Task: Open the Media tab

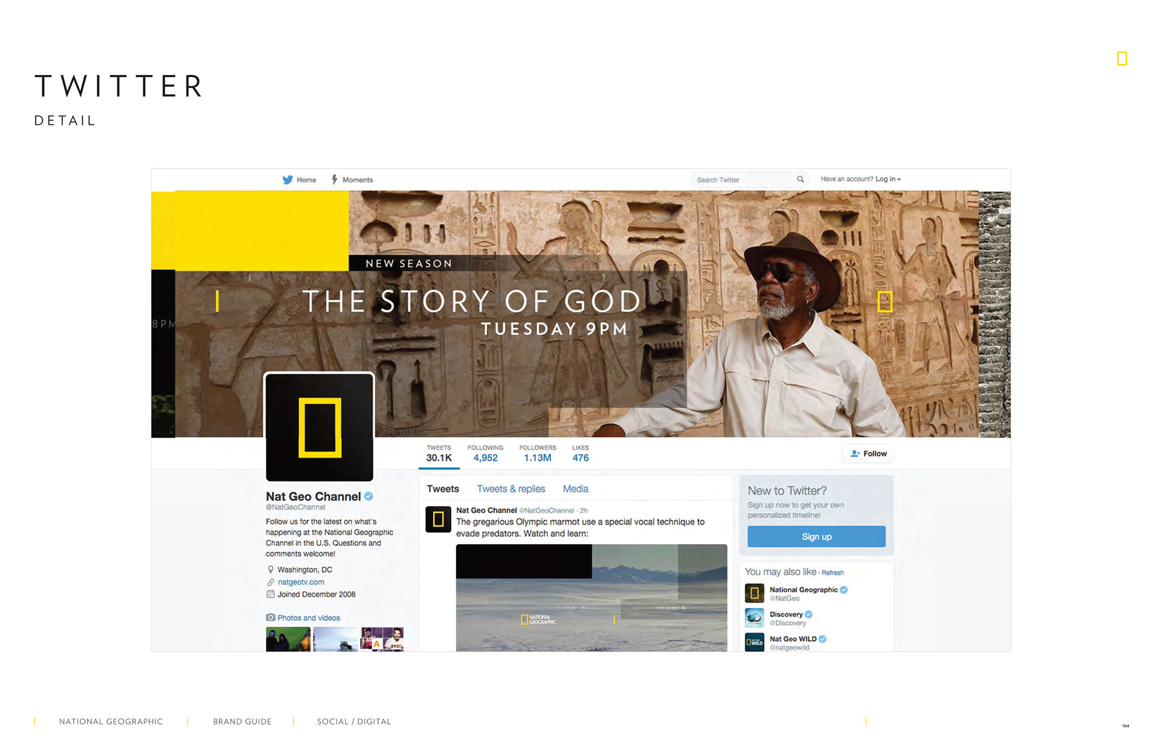Action: pos(576,489)
